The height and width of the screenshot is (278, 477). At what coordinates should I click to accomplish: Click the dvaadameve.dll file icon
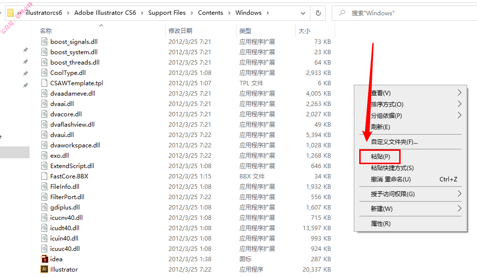[x=44, y=93]
